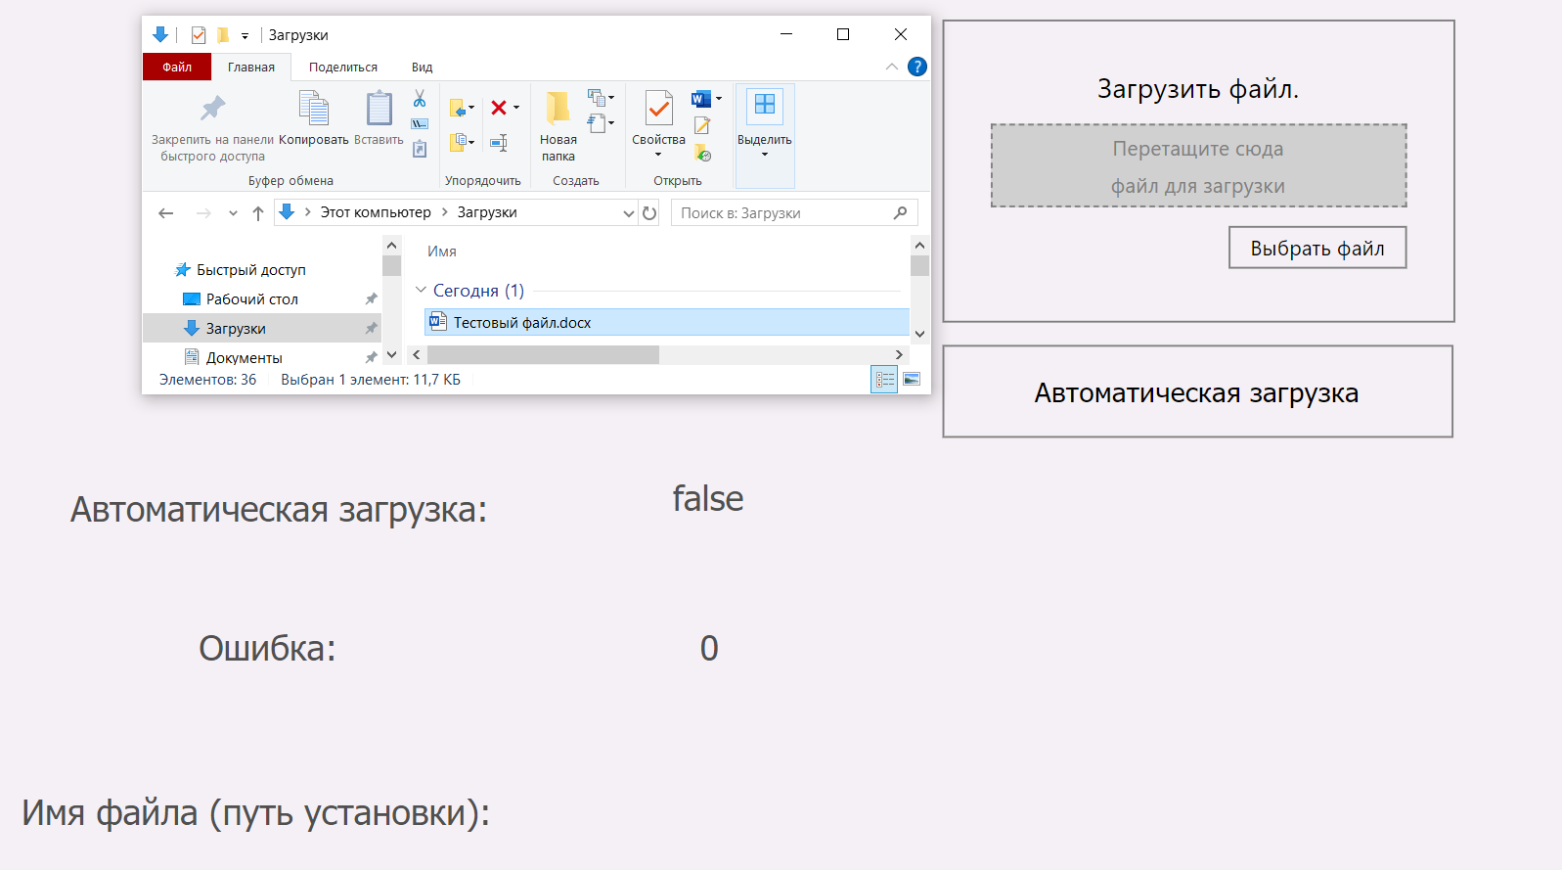Collapse the Сегодня (1) group
The width and height of the screenshot is (1562, 870).
pos(421,291)
